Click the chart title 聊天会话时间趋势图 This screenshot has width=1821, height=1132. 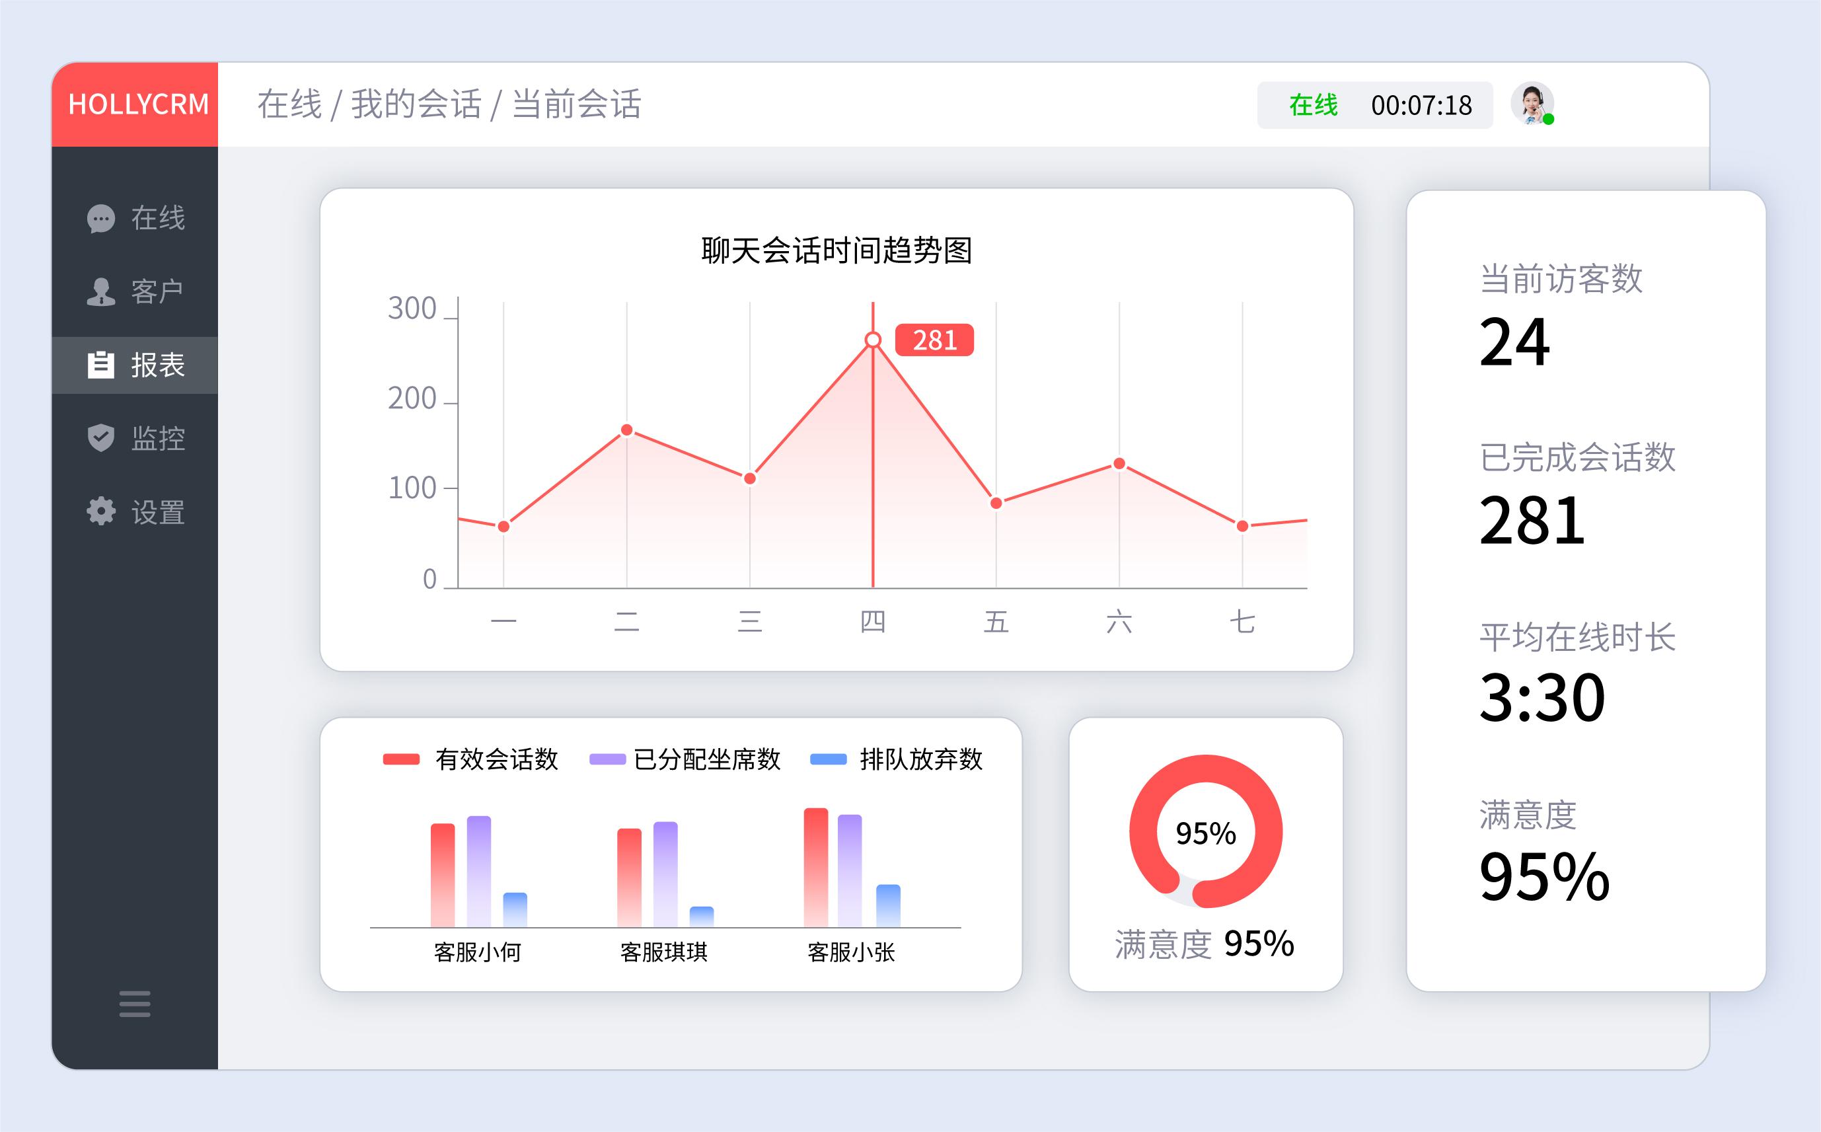click(x=836, y=250)
